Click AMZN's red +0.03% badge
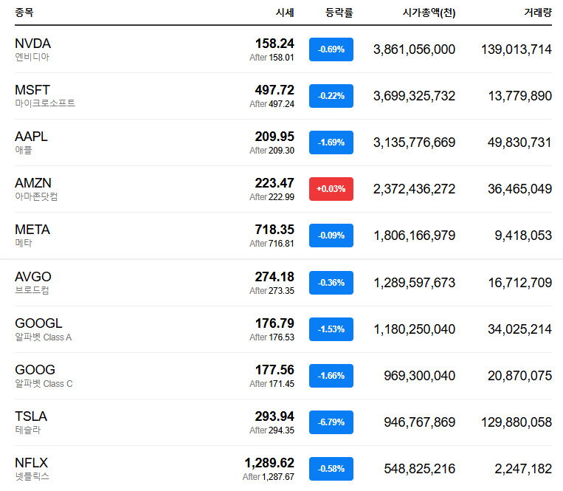This screenshot has width=563, height=491. point(331,189)
